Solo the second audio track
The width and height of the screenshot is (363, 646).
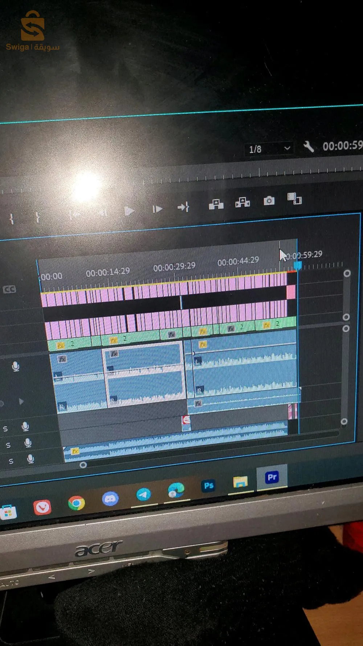[x=5, y=429]
